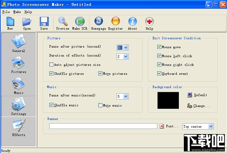
Task: Click the orange Register icon
Action: [116, 21]
